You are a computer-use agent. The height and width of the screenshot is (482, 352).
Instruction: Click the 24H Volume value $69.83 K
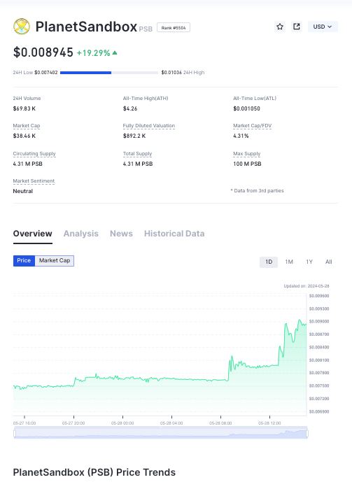[24, 108]
